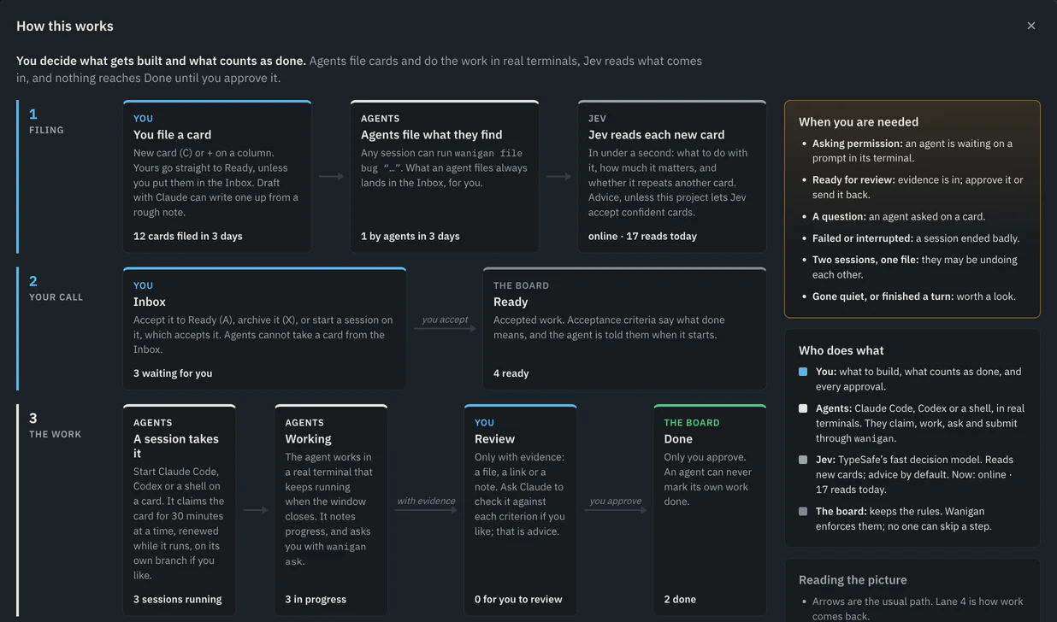Screen dimensions: 1057x622
Task: Select the Done board card
Action: (x=710, y=510)
